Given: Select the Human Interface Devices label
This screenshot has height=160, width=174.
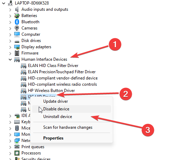Looking at the screenshot, I should coord(44,59).
